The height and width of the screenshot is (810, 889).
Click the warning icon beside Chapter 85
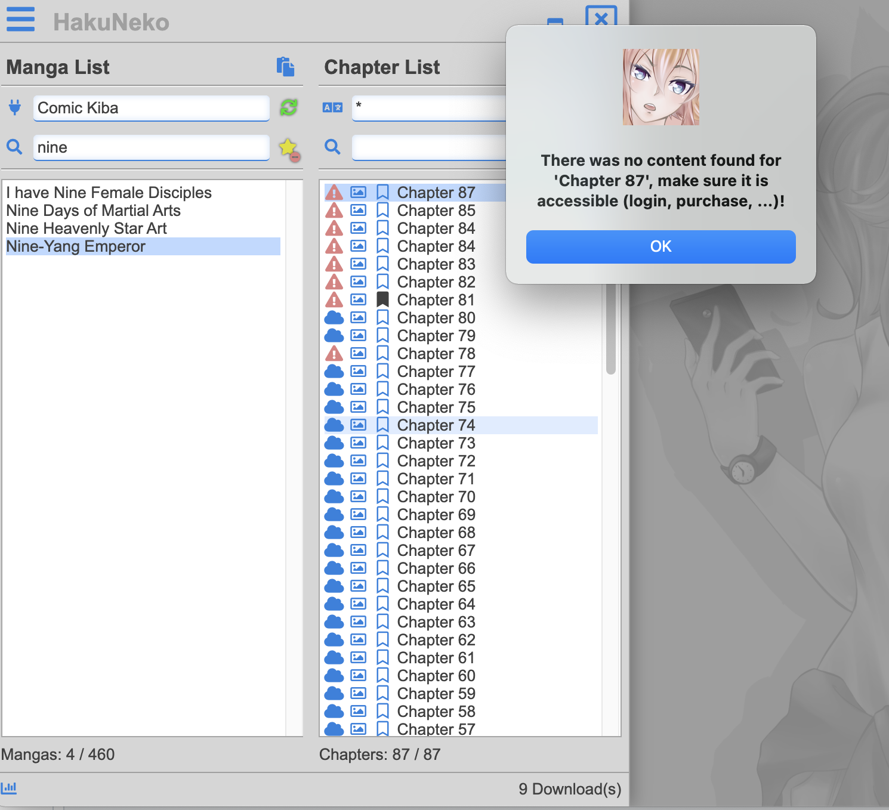tap(334, 210)
